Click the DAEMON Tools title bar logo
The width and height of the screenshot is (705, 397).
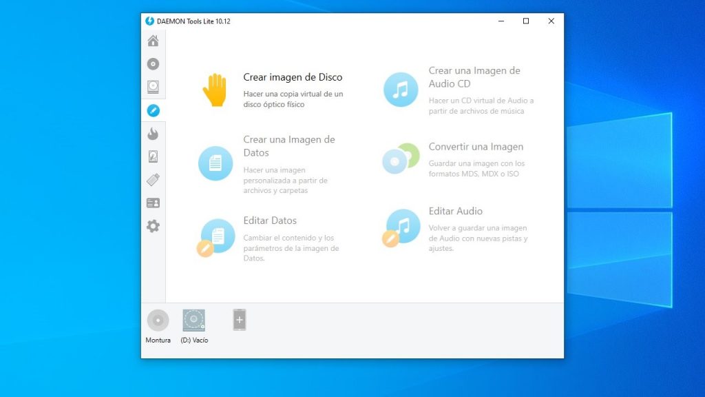149,21
